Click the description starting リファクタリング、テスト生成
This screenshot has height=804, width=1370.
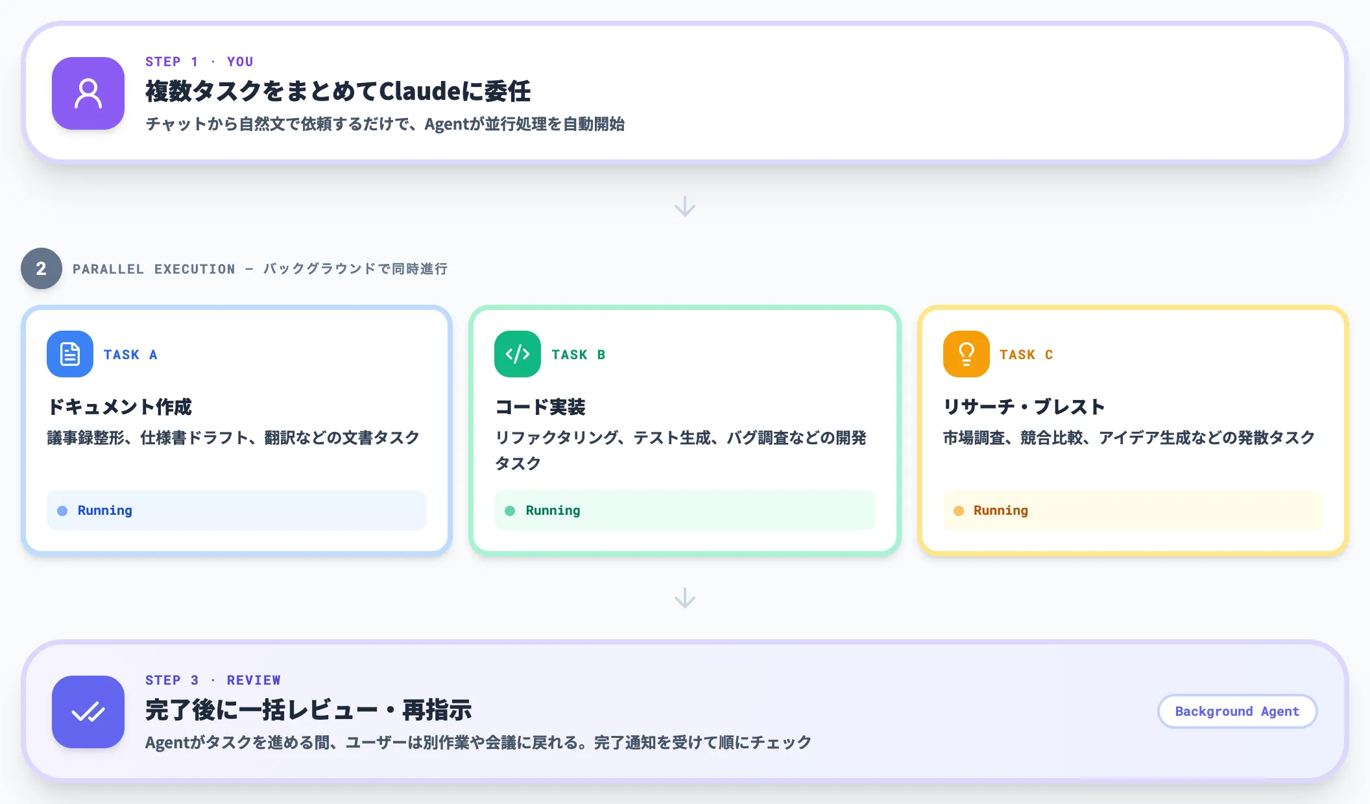point(681,451)
